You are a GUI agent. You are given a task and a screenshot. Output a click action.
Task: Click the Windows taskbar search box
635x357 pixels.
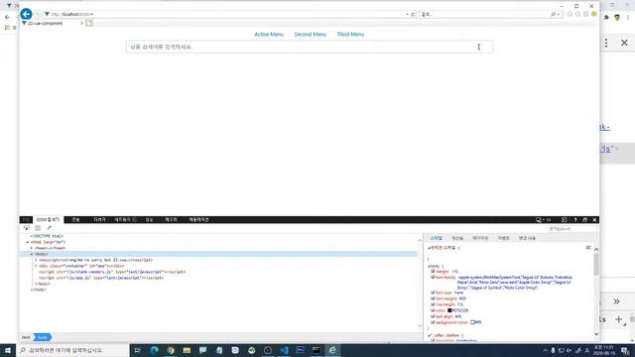coord(72,350)
